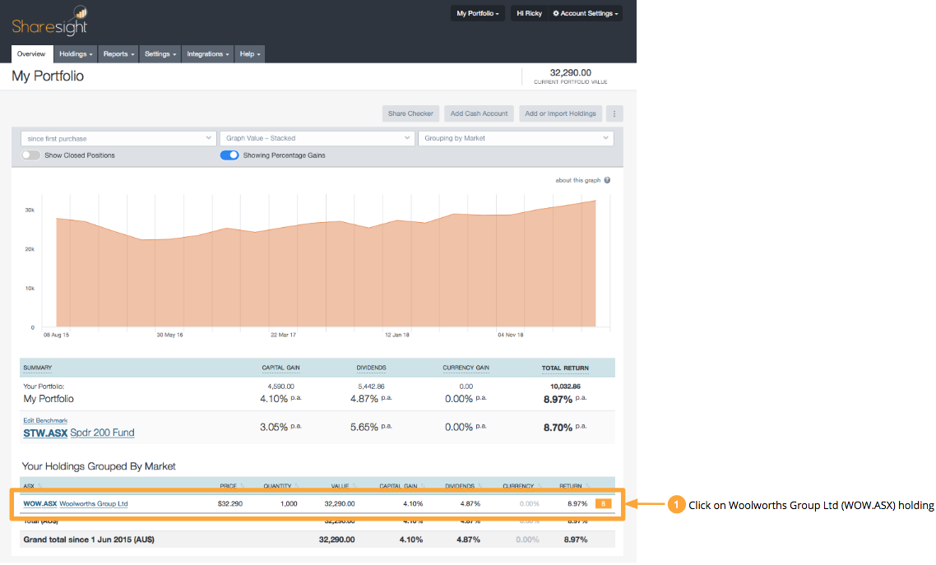
Task: Open the Help menu
Action: 249,53
